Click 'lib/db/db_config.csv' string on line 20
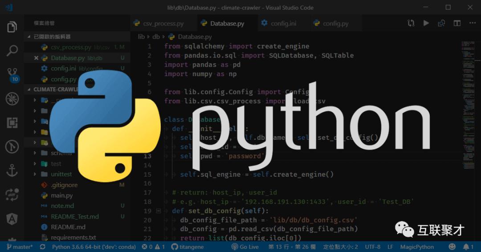 pyautogui.click(x=313, y=220)
